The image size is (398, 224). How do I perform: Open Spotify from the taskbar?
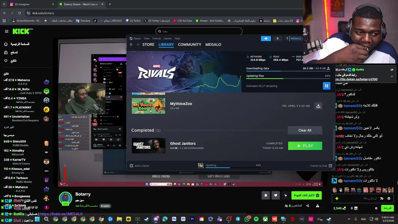coord(256,219)
